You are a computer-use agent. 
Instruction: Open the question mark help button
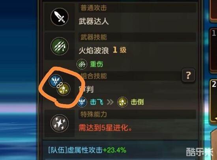pyautogui.click(x=188, y=75)
